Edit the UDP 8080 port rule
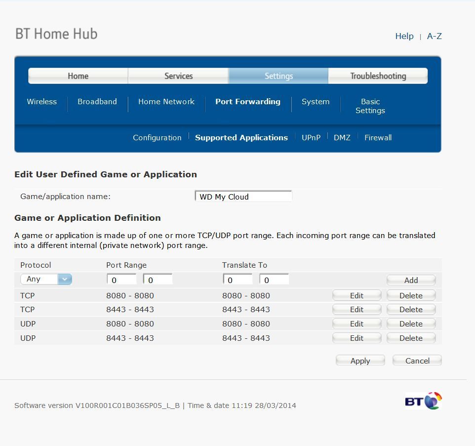The height and width of the screenshot is (446, 475). [356, 324]
